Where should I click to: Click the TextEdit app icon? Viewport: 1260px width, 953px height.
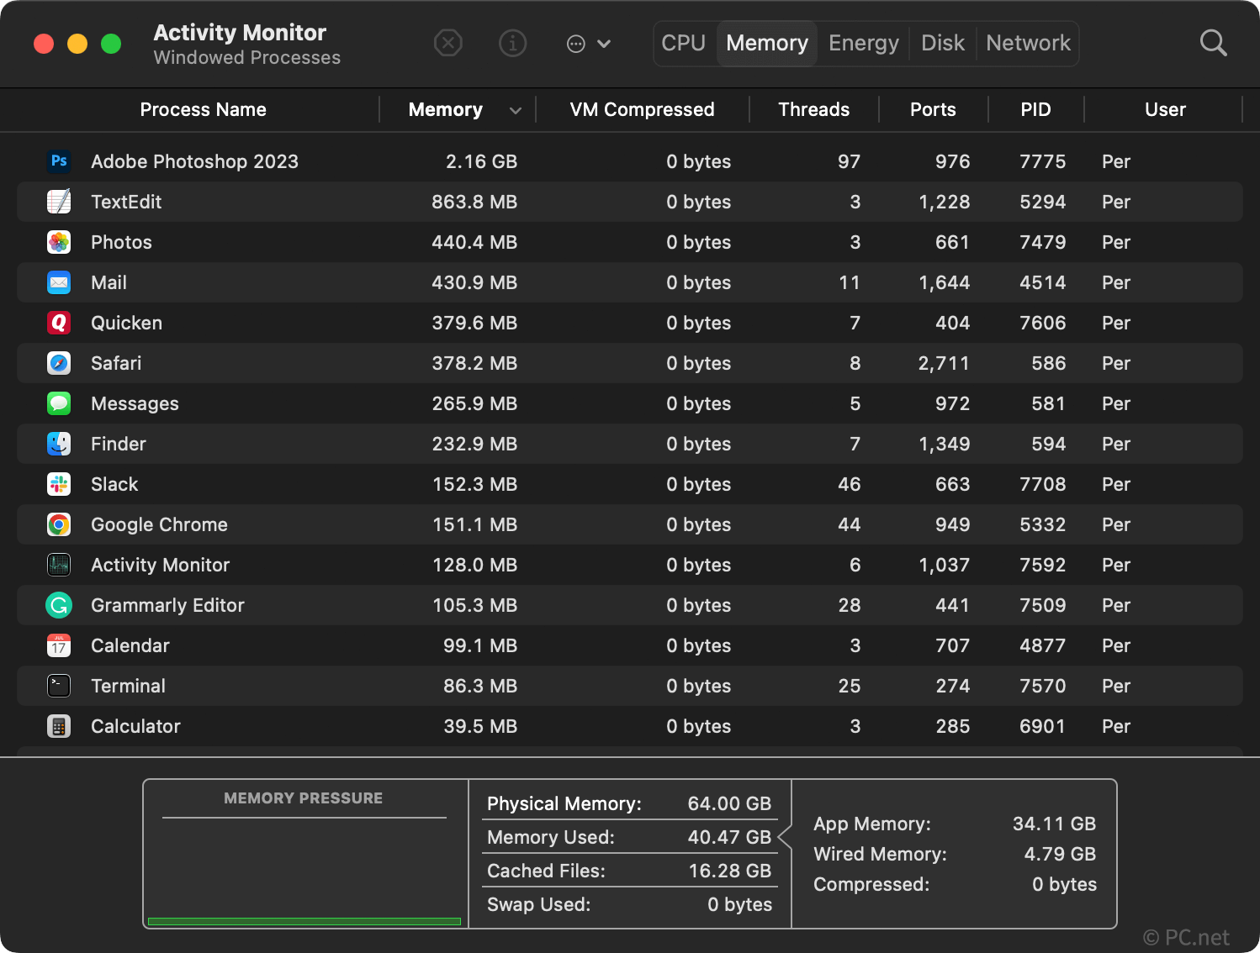(x=59, y=202)
